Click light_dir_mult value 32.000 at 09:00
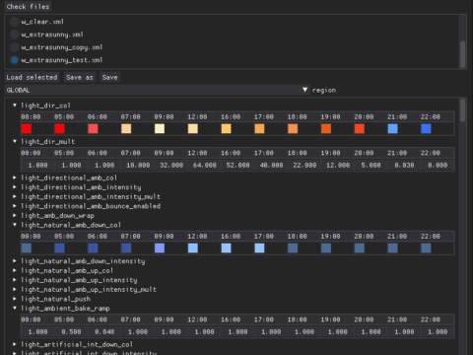The height and width of the screenshot is (355, 473). pyautogui.click(x=170, y=165)
